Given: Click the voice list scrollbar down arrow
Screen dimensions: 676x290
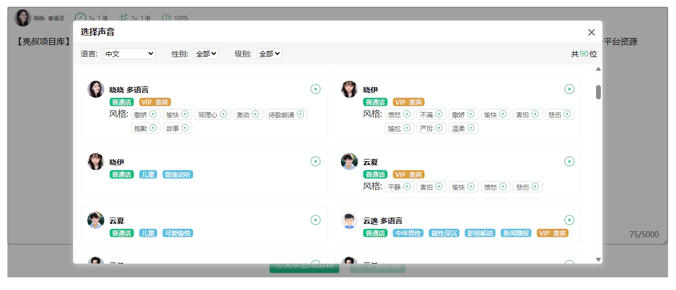Looking at the screenshot, I should [x=598, y=259].
